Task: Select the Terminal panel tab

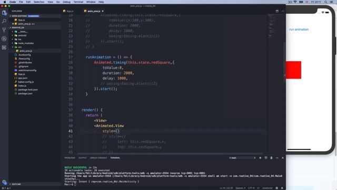Action: 115,158
